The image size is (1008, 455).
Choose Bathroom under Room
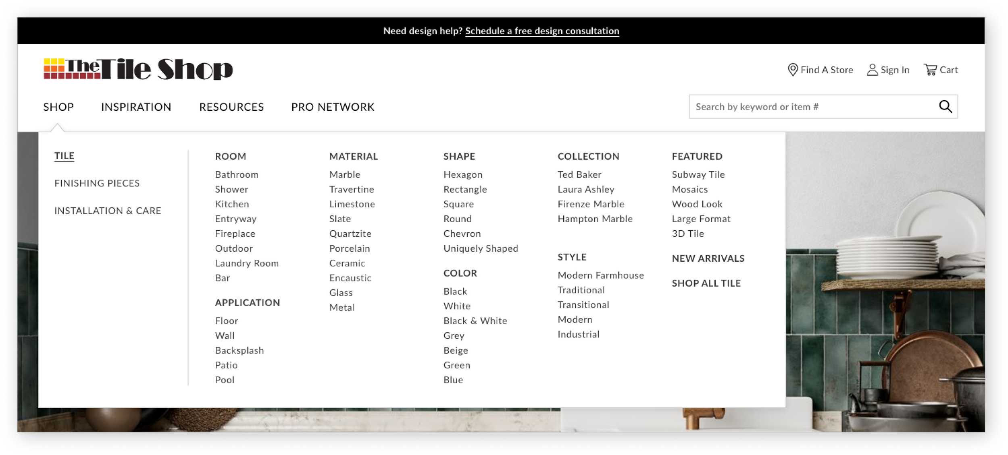pyautogui.click(x=237, y=174)
